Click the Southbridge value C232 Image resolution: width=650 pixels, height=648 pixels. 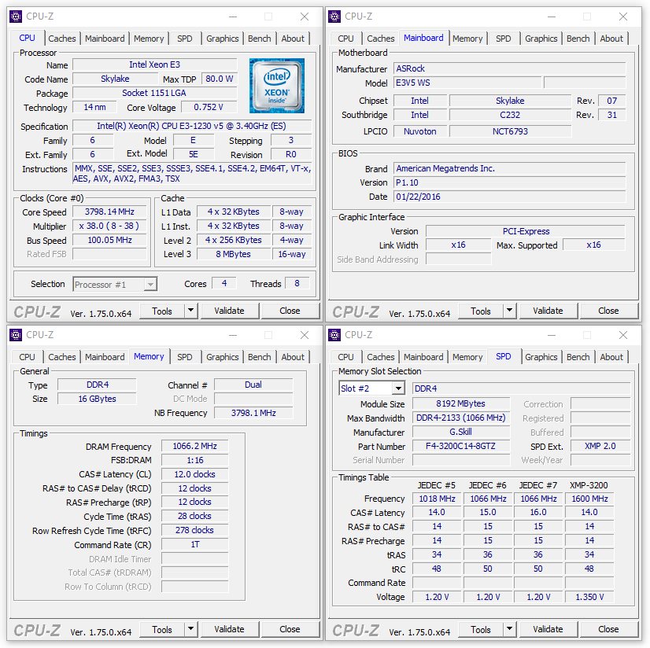pos(510,115)
